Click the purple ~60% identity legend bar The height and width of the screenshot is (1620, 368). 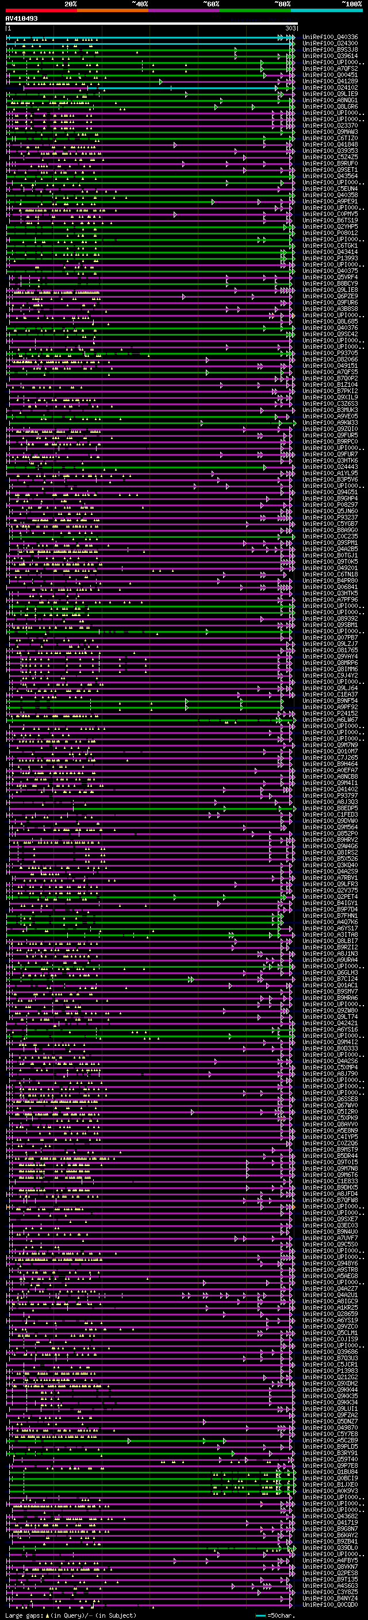tap(183, 10)
